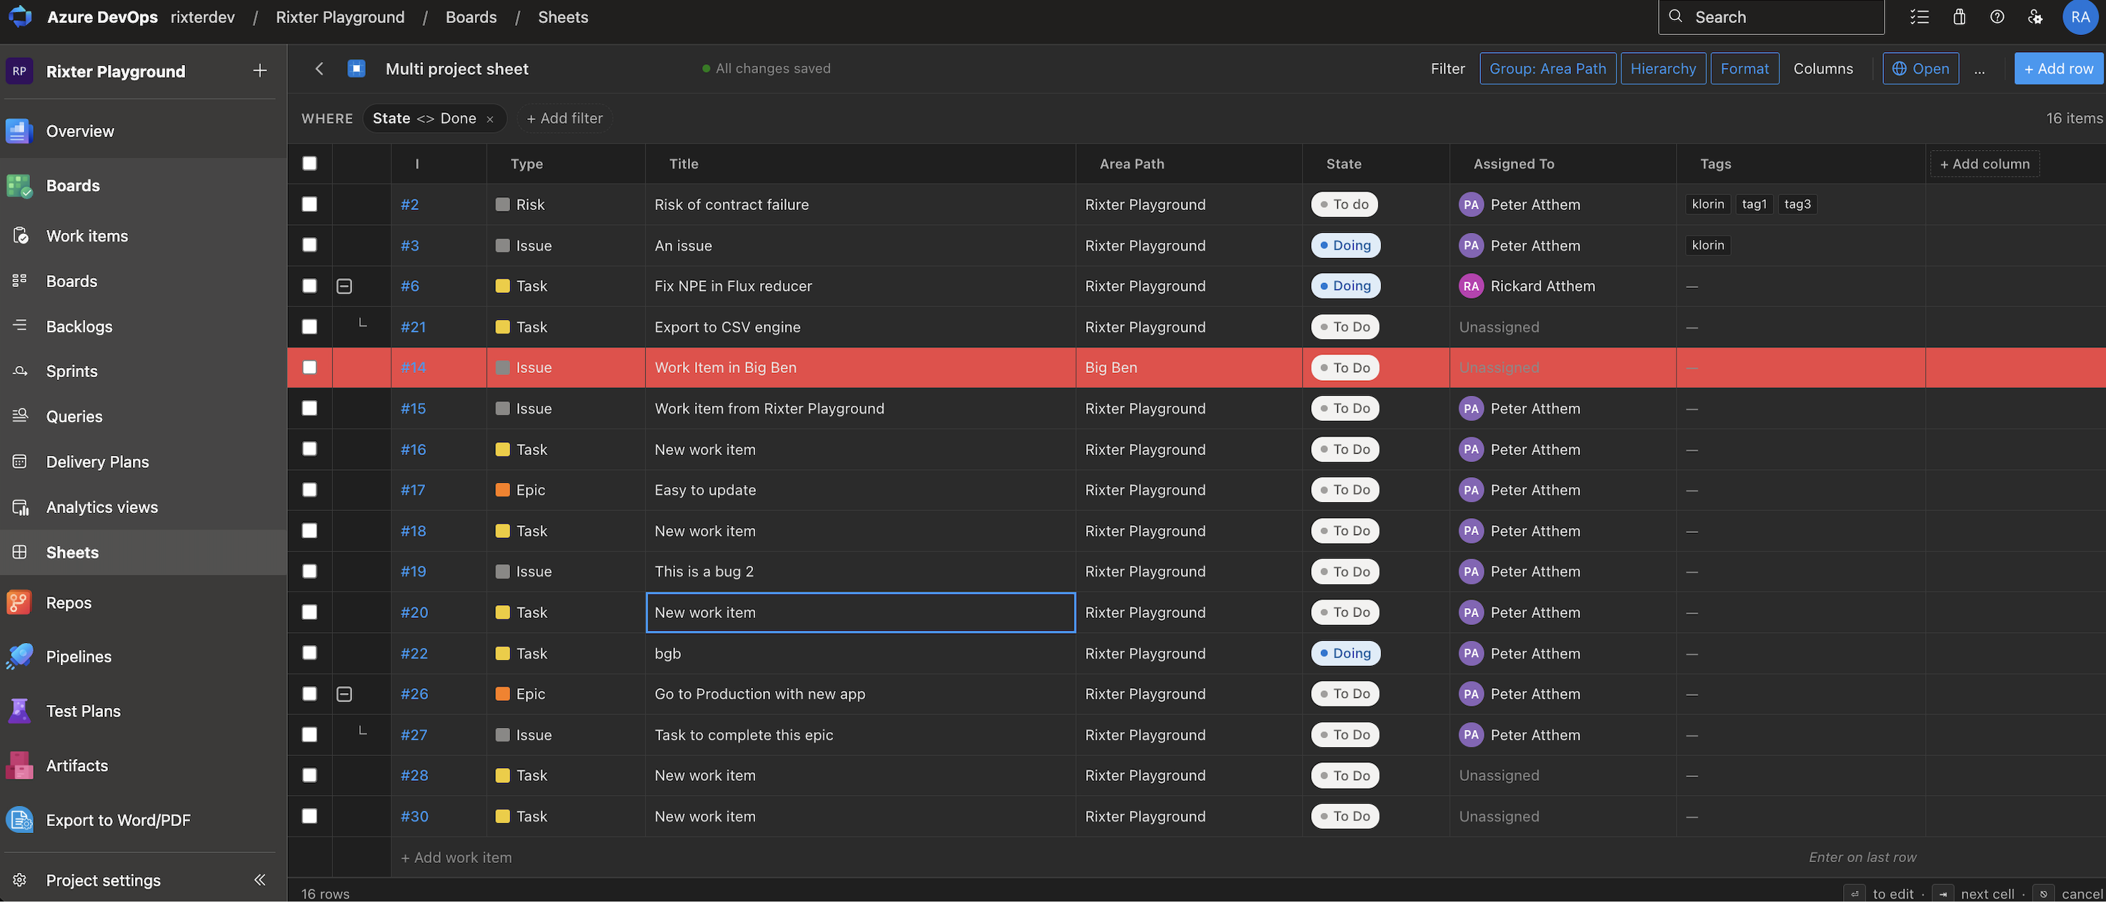Toggle the Hierarchy button

point(1663,69)
